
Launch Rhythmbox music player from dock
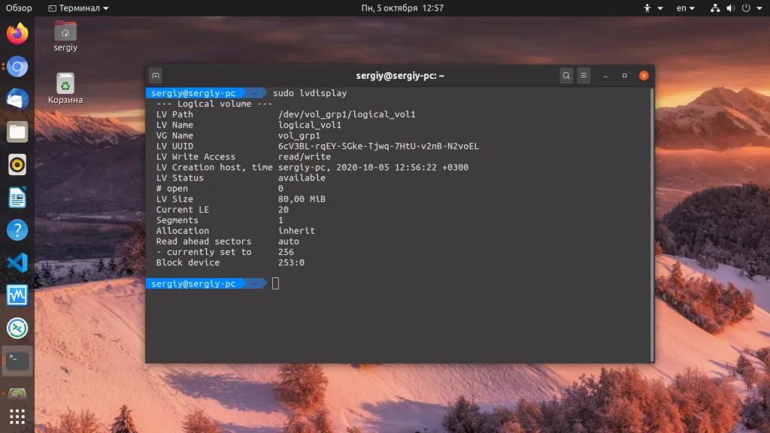point(17,165)
